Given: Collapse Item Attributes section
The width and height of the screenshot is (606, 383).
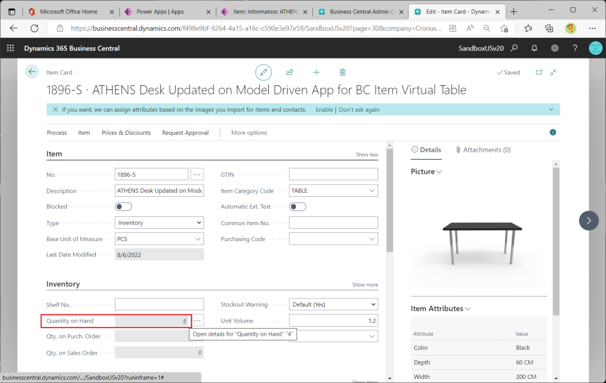Looking at the screenshot, I should pos(468,309).
